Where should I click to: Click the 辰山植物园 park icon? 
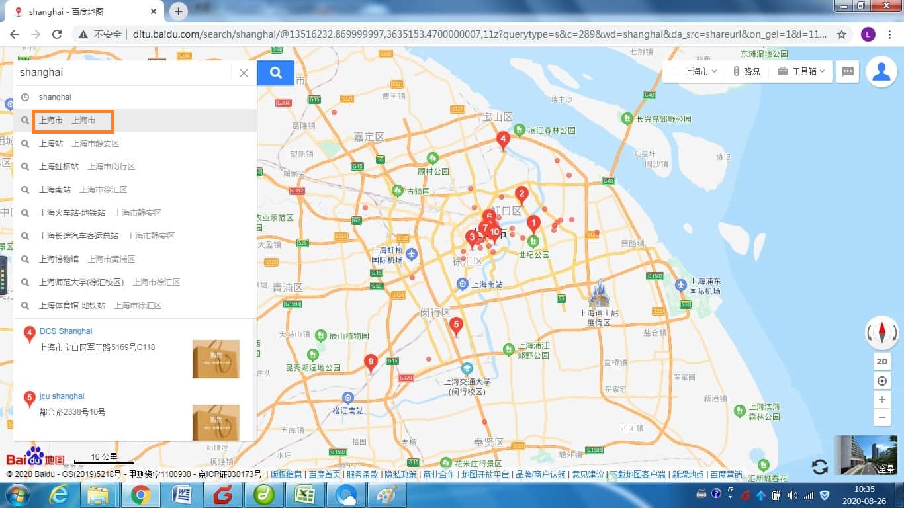coord(320,335)
